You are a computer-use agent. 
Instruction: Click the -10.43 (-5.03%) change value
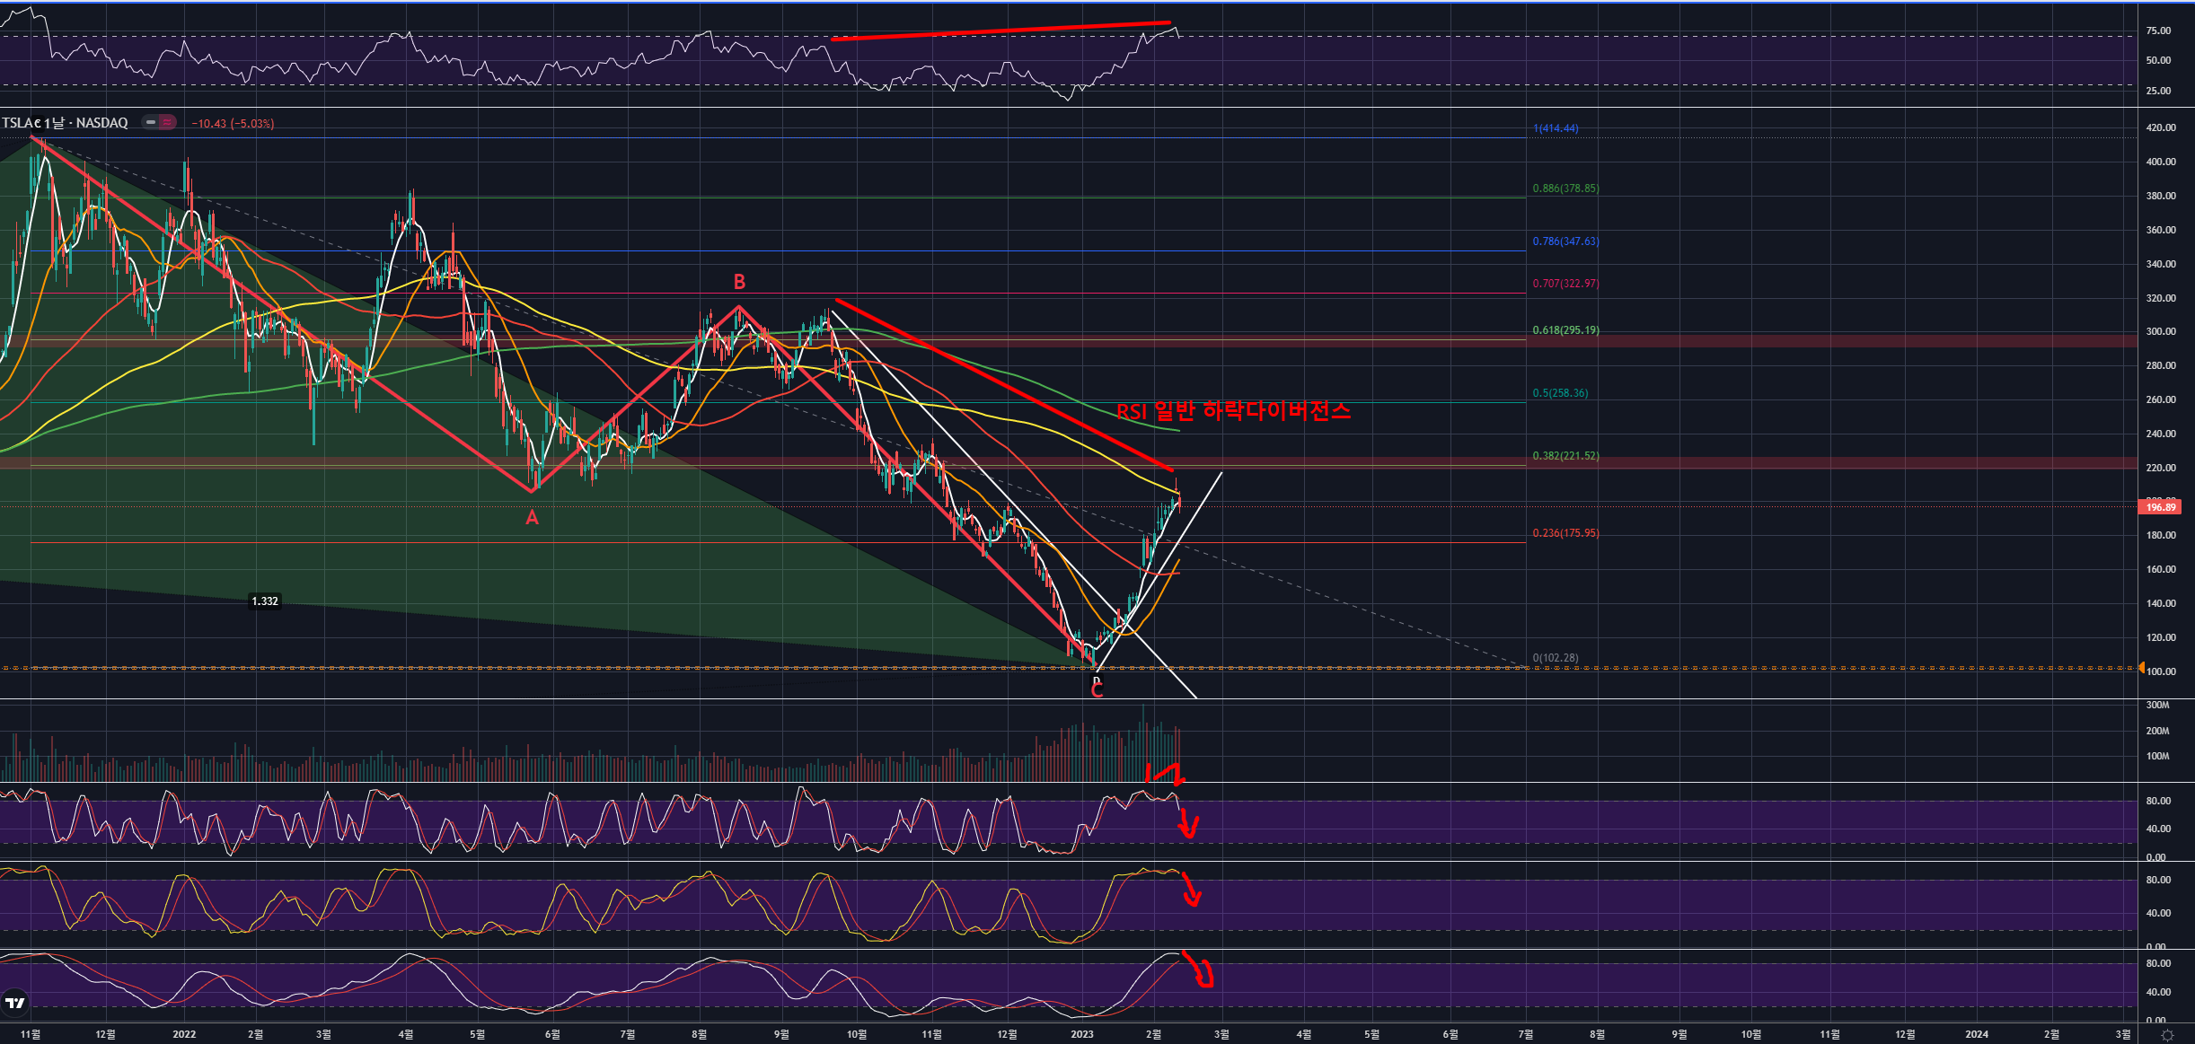233,124
